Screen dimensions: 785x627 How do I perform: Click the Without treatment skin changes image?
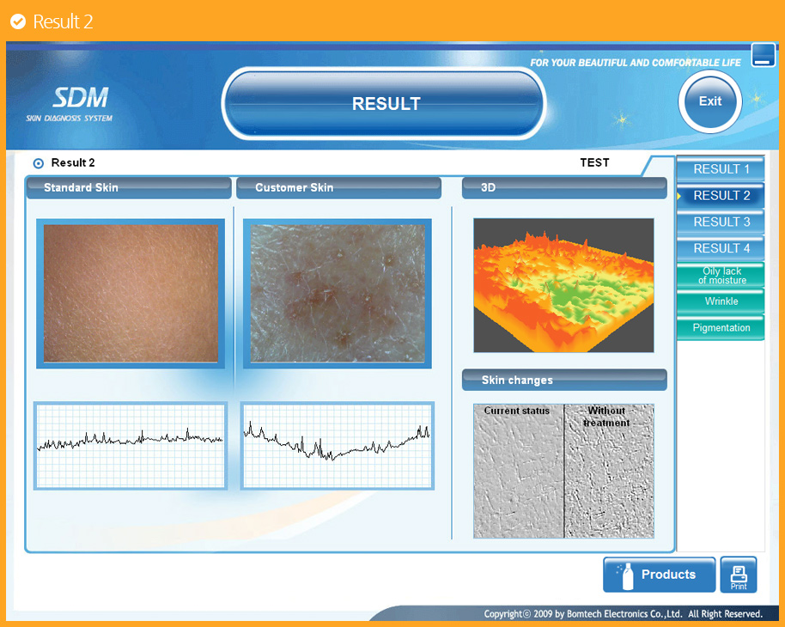(x=609, y=472)
